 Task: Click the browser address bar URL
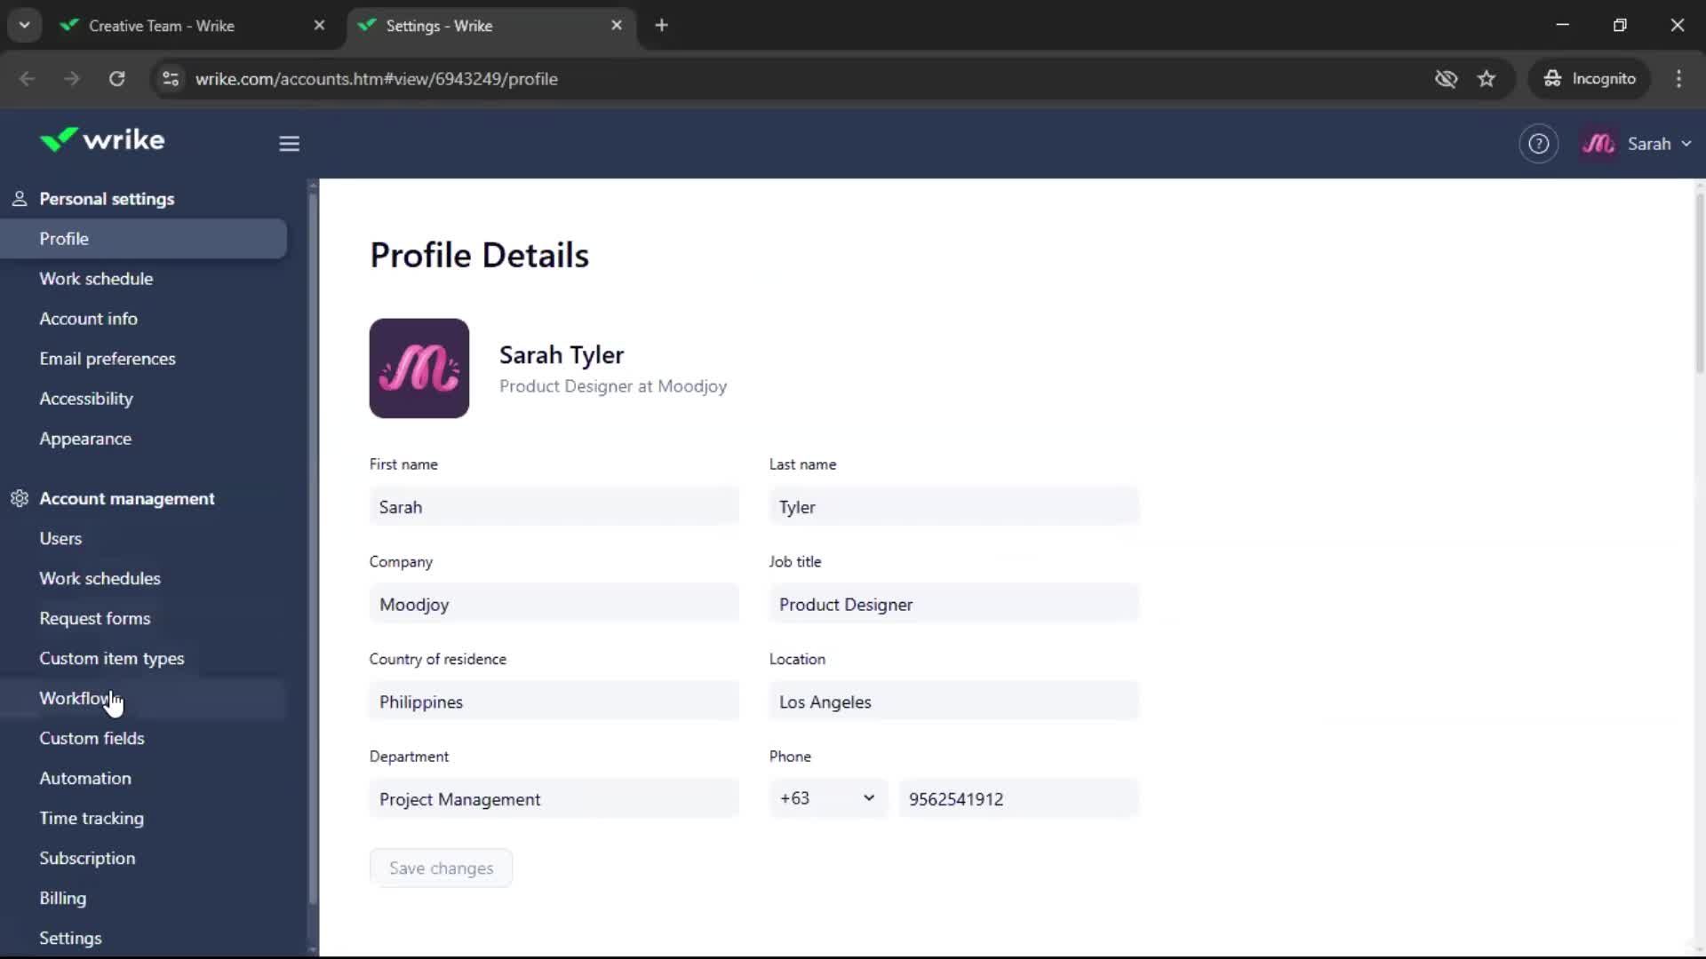pyautogui.click(x=377, y=79)
